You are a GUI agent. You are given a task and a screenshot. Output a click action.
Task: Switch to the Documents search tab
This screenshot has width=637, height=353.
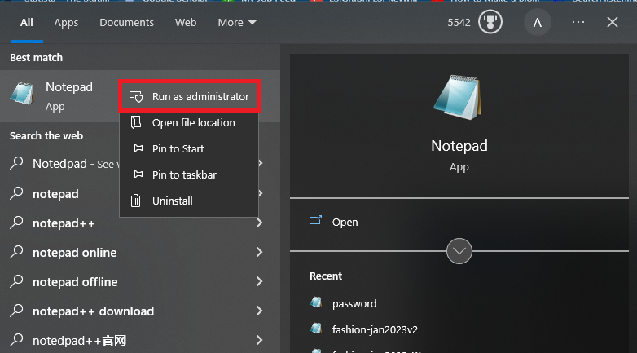(x=127, y=22)
